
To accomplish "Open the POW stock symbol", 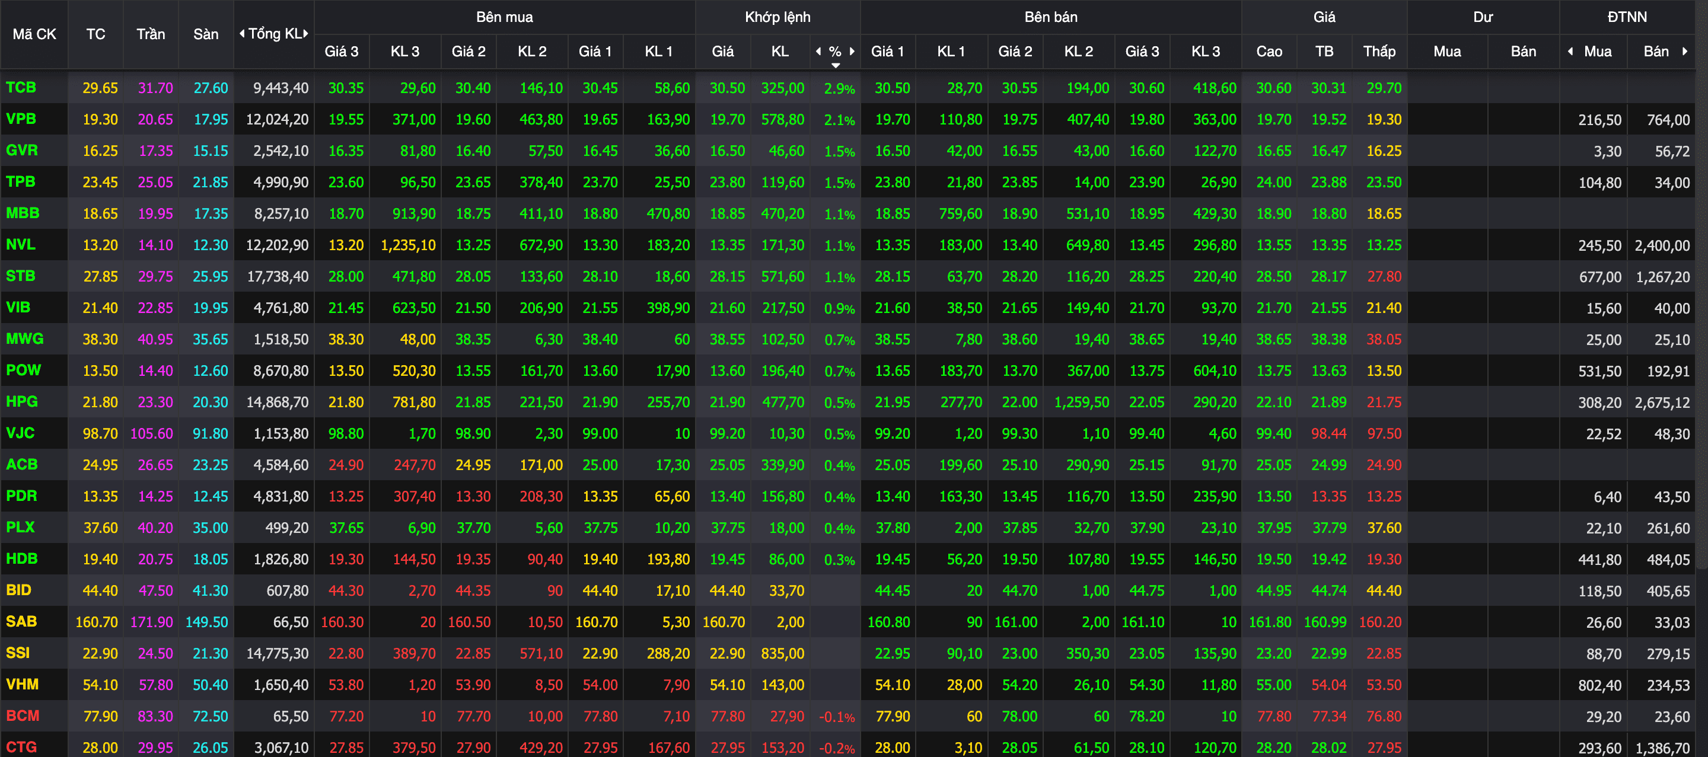I will pyautogui.click(x=23, y=370).
